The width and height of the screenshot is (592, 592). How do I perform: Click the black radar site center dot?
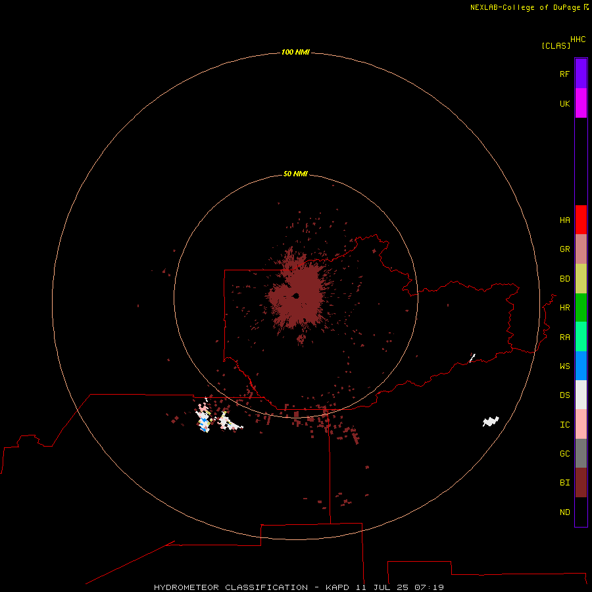click(296, 295)
